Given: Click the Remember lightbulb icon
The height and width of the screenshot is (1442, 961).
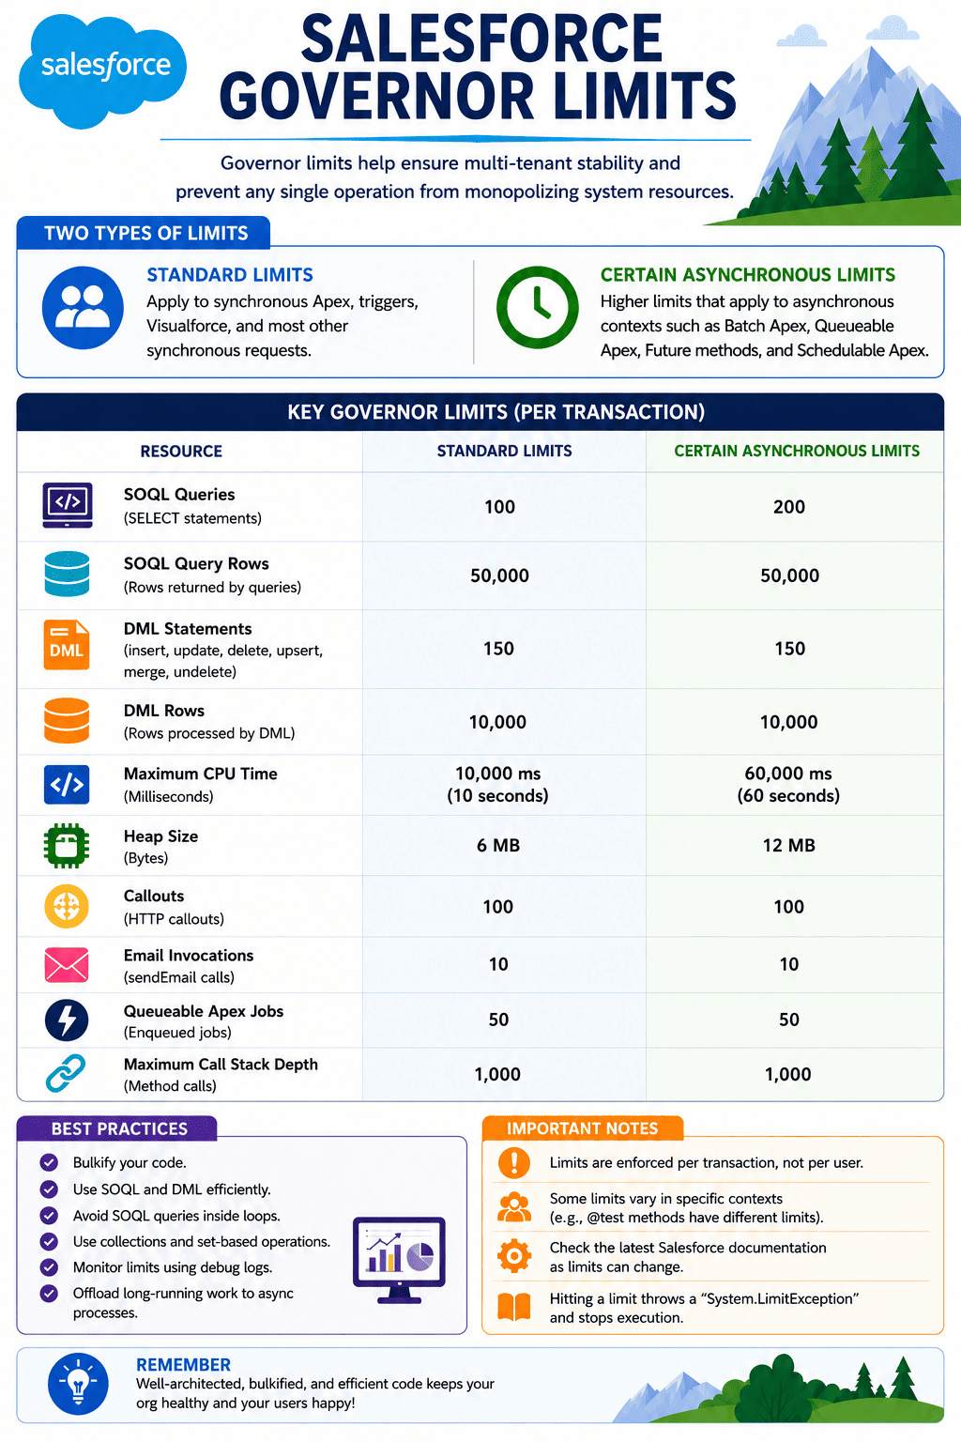Looking at the screenshot, I should (x=78, y=1384).
